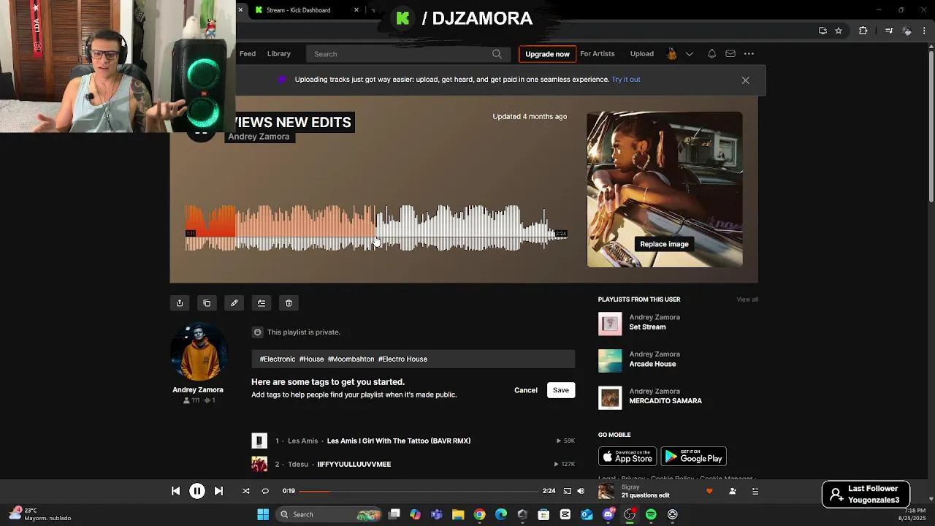Open Andrey Zamora profile avatar

pos(198,352)
